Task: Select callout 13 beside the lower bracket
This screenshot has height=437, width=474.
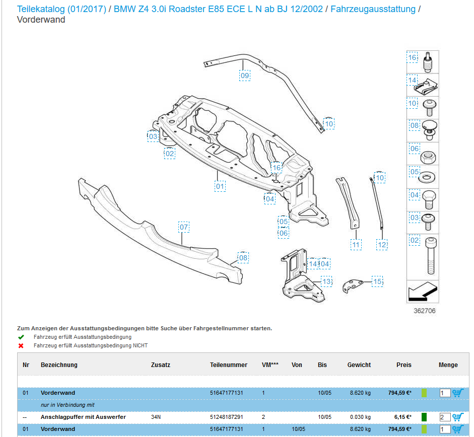Action: (x=326, y=281)
